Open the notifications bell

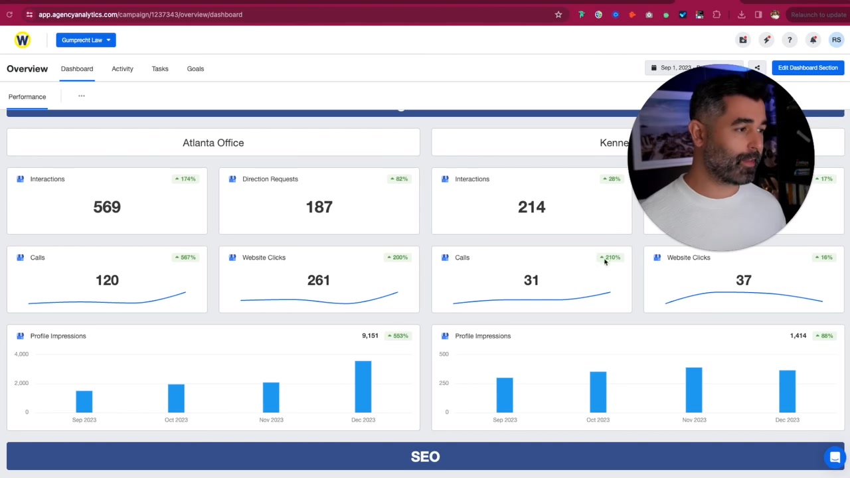point(813,40)
